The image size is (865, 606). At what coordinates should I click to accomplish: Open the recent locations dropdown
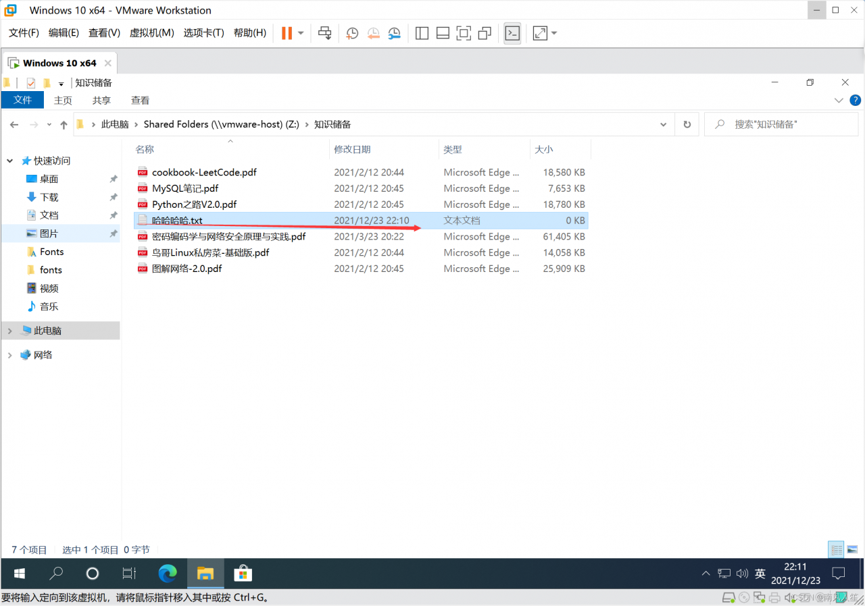coord(49,125)
